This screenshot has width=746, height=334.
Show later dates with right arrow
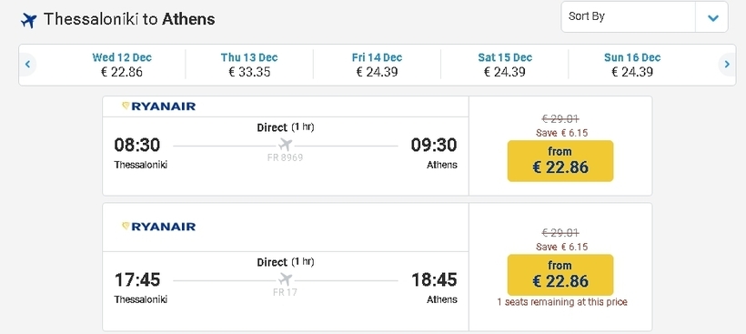[x=727, y=64]
